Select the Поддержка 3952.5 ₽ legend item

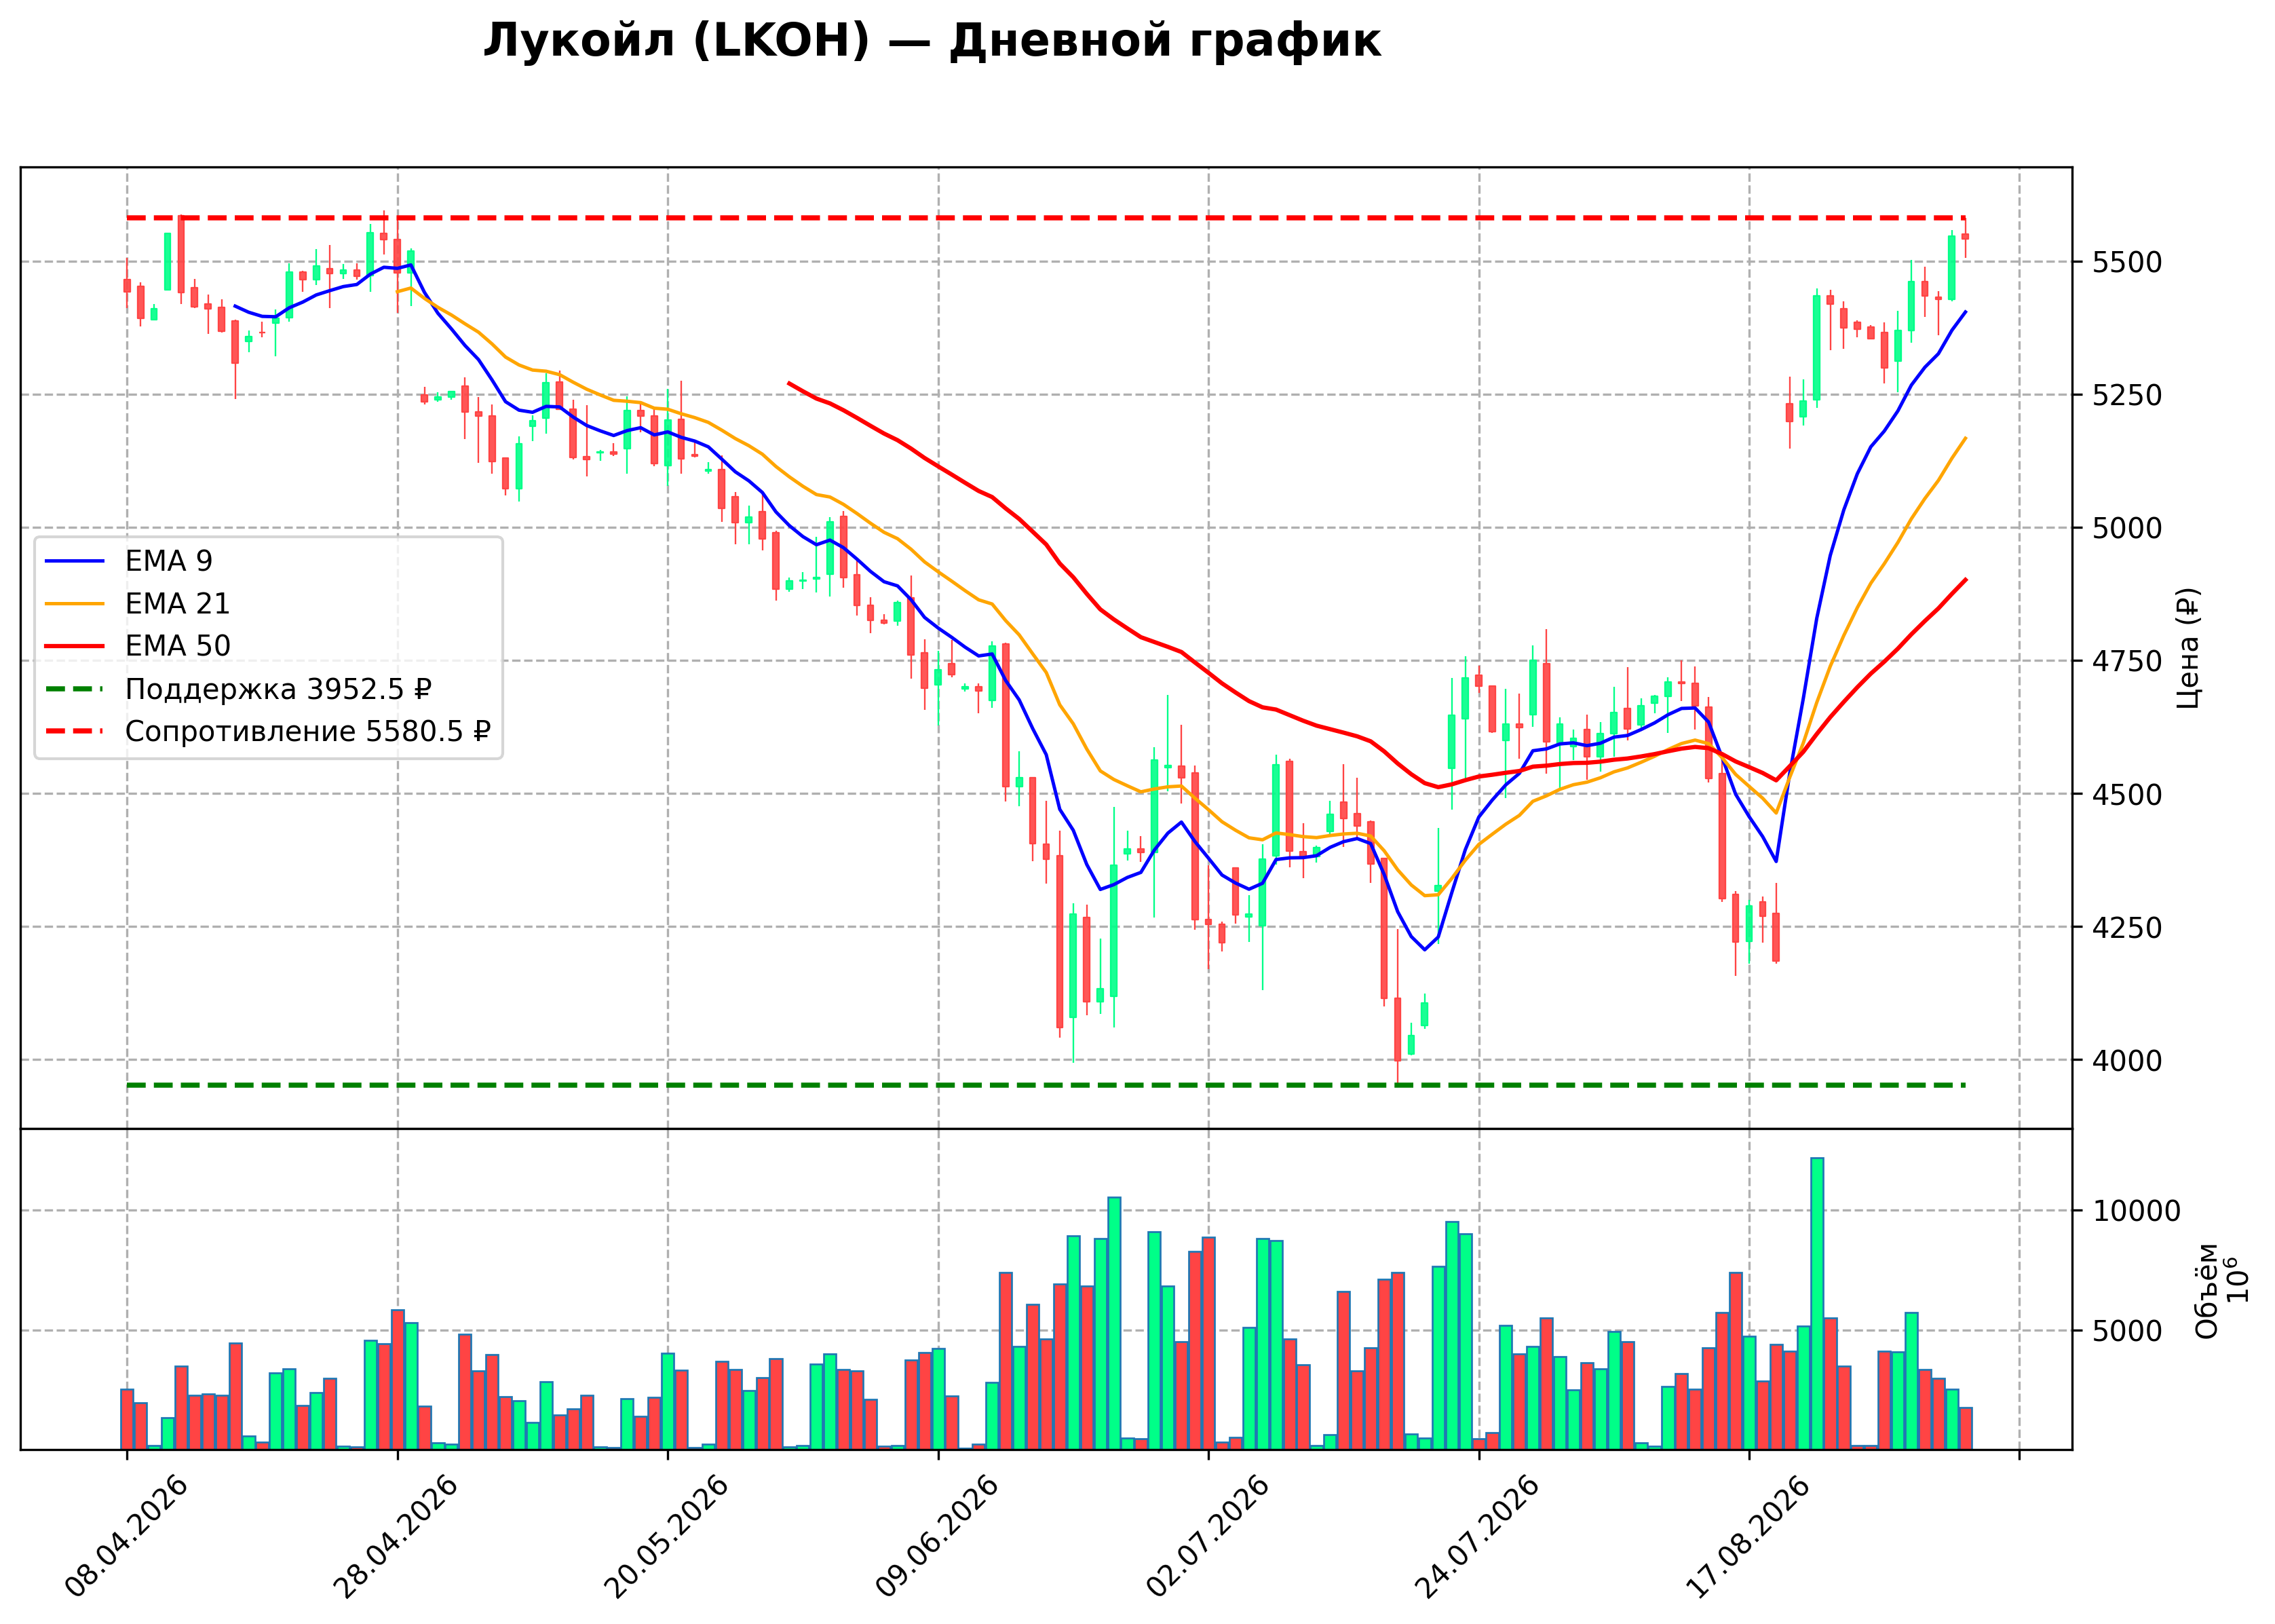point(239,689)
